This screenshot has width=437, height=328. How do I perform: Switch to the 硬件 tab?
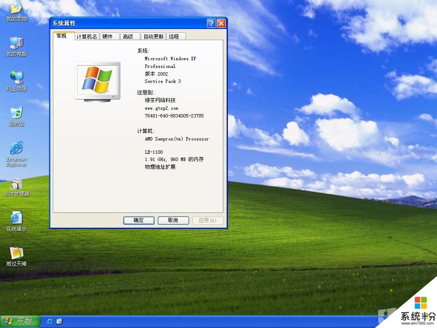(x=110, y=37)
